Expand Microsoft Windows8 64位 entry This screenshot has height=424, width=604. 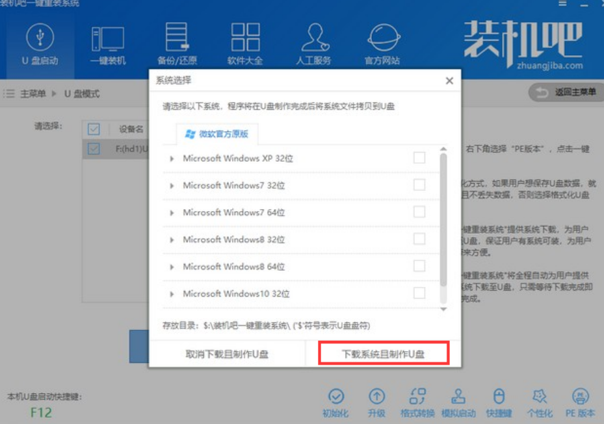172,267
